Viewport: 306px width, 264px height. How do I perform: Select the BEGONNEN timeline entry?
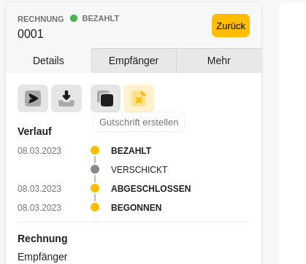click(137, 208)
